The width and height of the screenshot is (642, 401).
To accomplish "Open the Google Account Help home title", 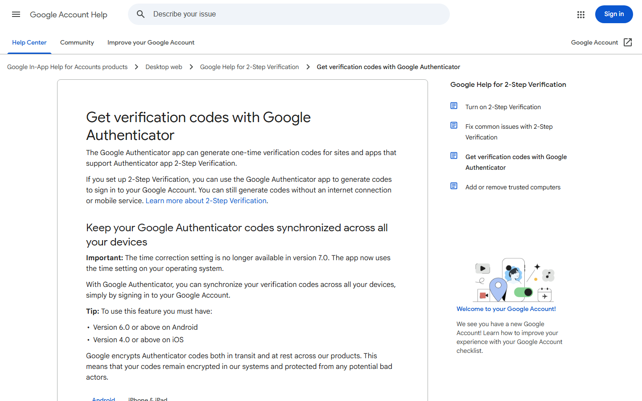I will (69, 15).
